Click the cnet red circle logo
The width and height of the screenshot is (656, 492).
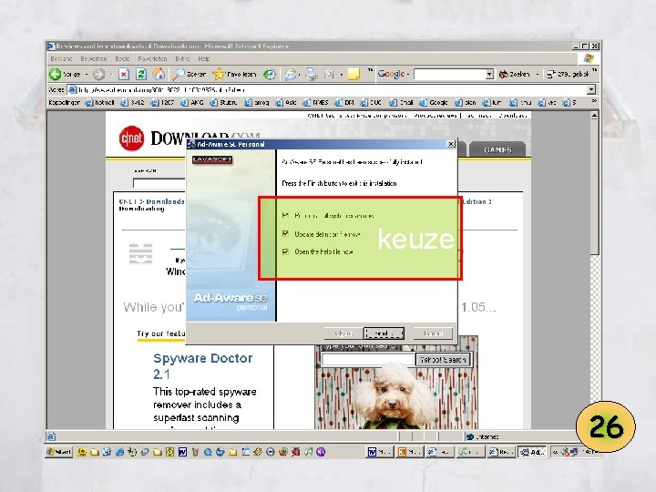pyautogui.click(x=131, y=138)
